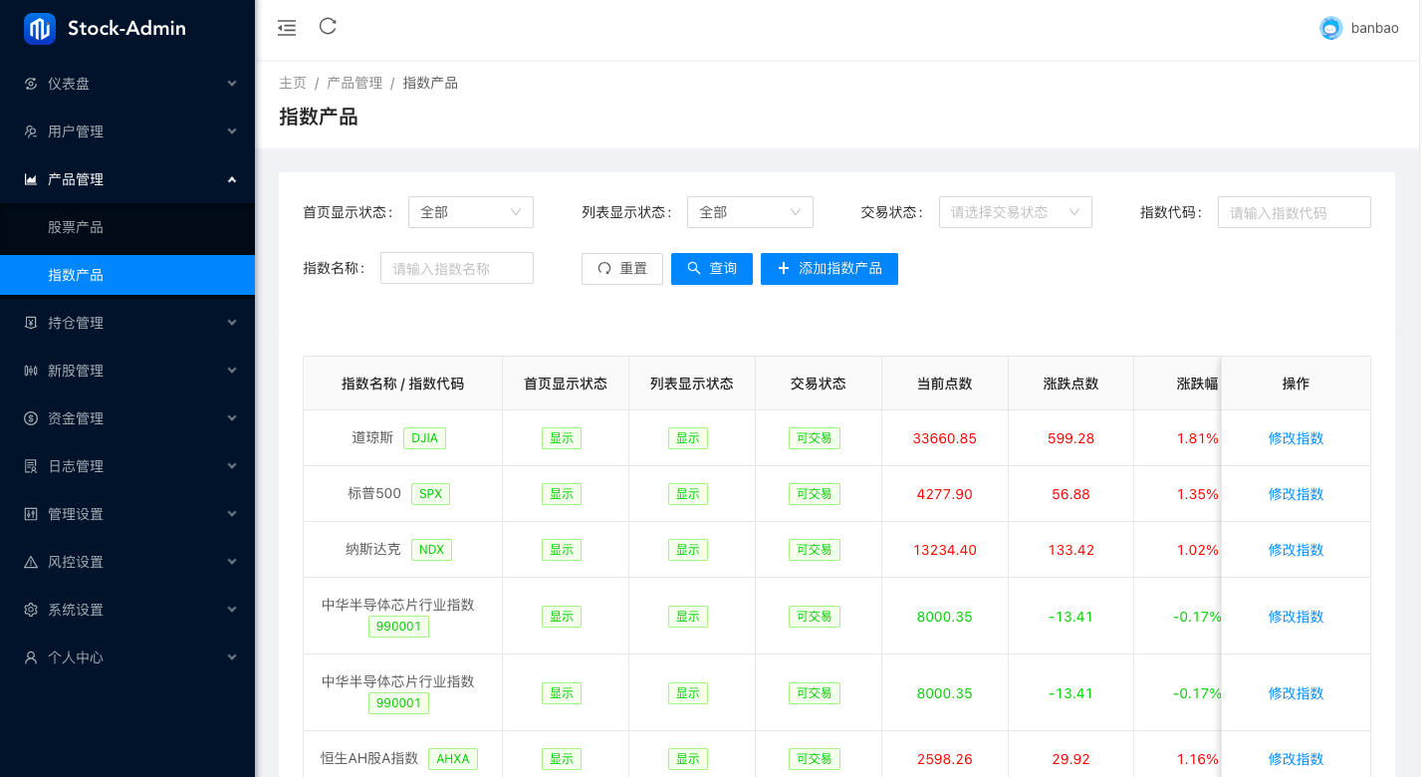This screenshot has height=777, width=1422.
Task: Select 股票产品 in the sidebar
Action: pyautogui.click(x=76, y=227)
